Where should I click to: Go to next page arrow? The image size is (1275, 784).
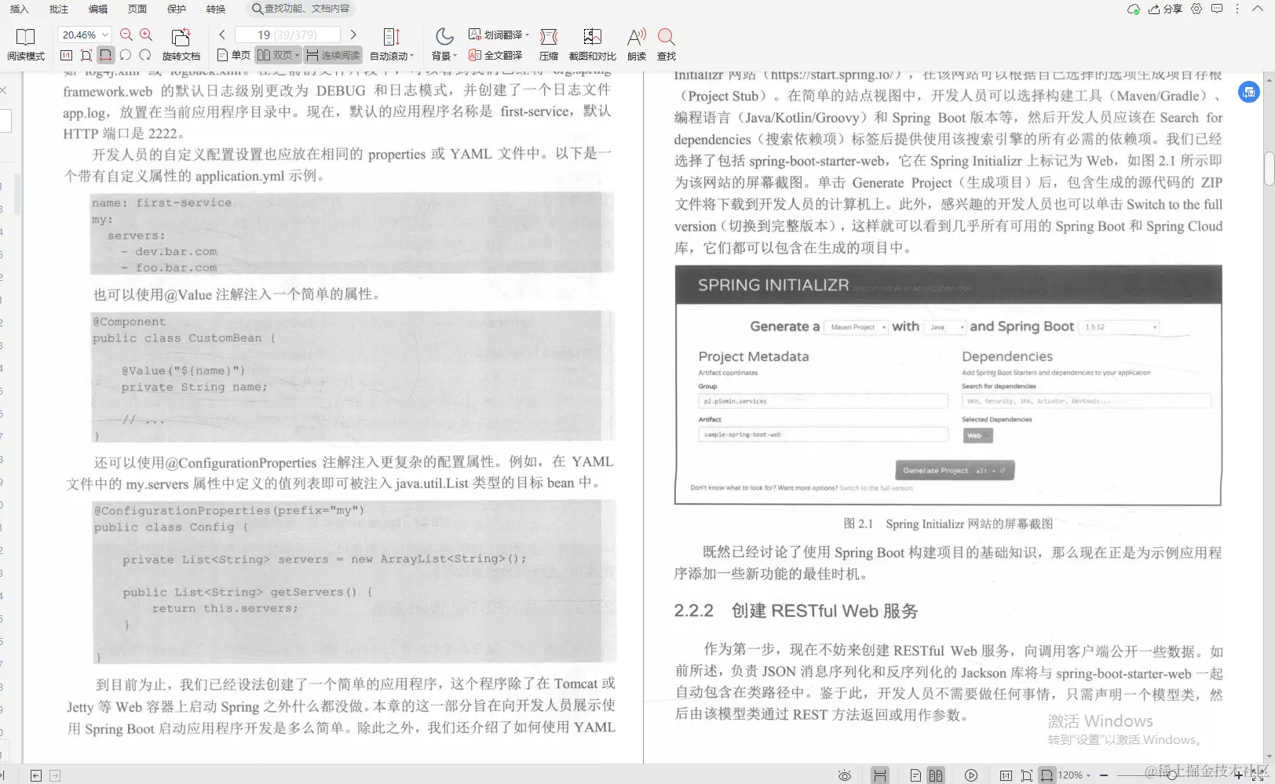(x=353, y=35)
